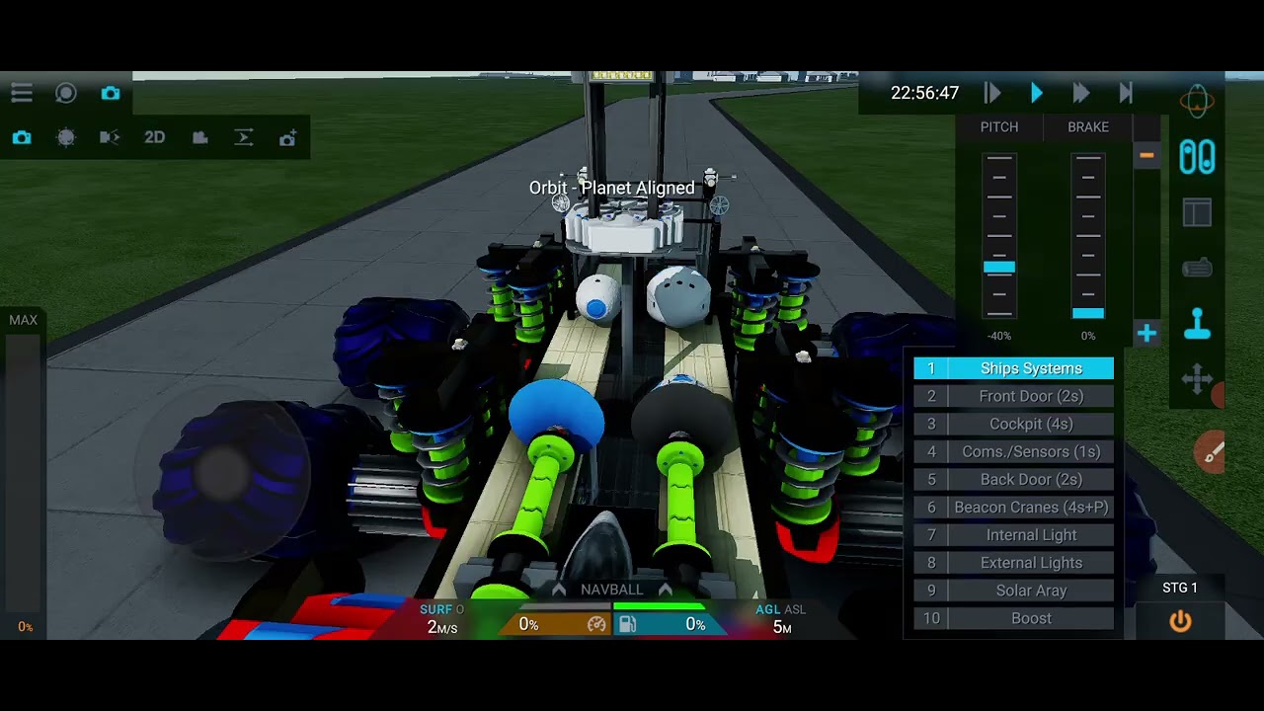Turn on the Internal Light group

click(1014, 535)
